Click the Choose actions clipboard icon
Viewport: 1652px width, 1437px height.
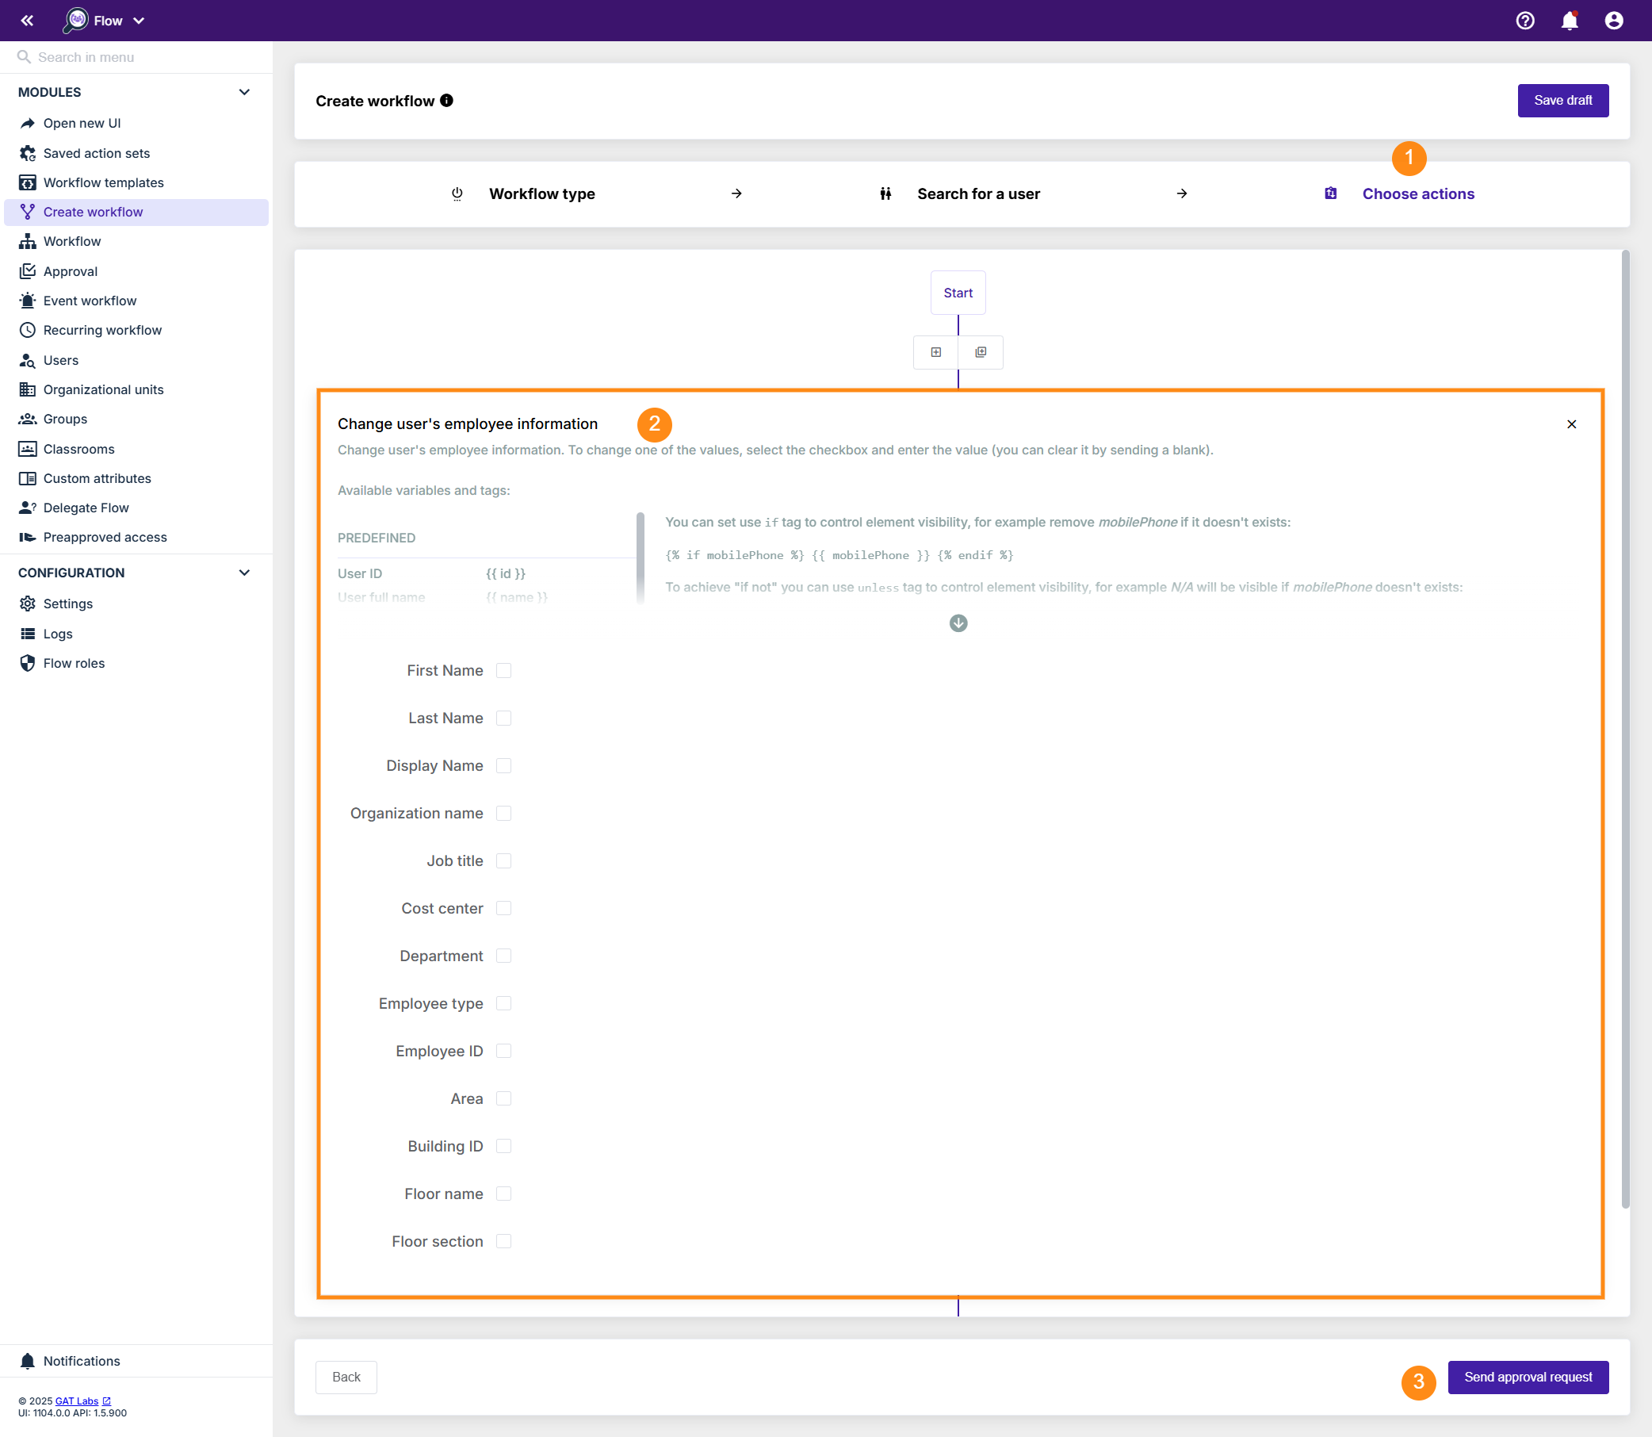pyautogui.click(x=1330, y=194)
